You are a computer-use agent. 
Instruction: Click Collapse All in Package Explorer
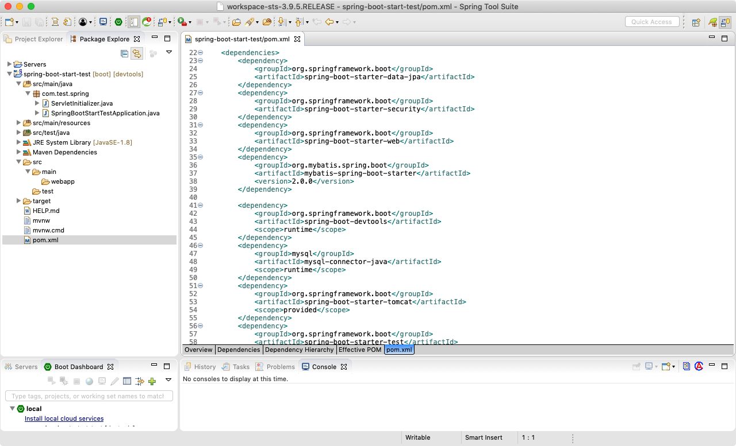pos(124,53)
